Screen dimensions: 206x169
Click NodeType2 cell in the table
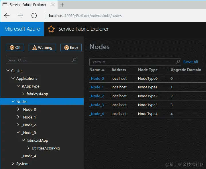click(x=148, y=96)
